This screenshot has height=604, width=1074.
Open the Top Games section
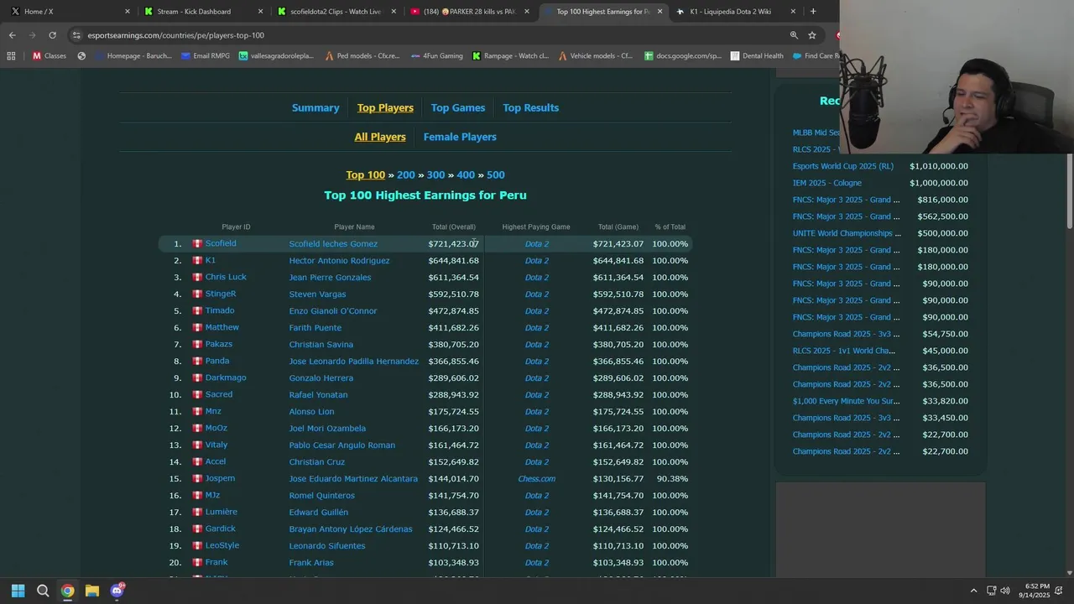click(457, 107)
